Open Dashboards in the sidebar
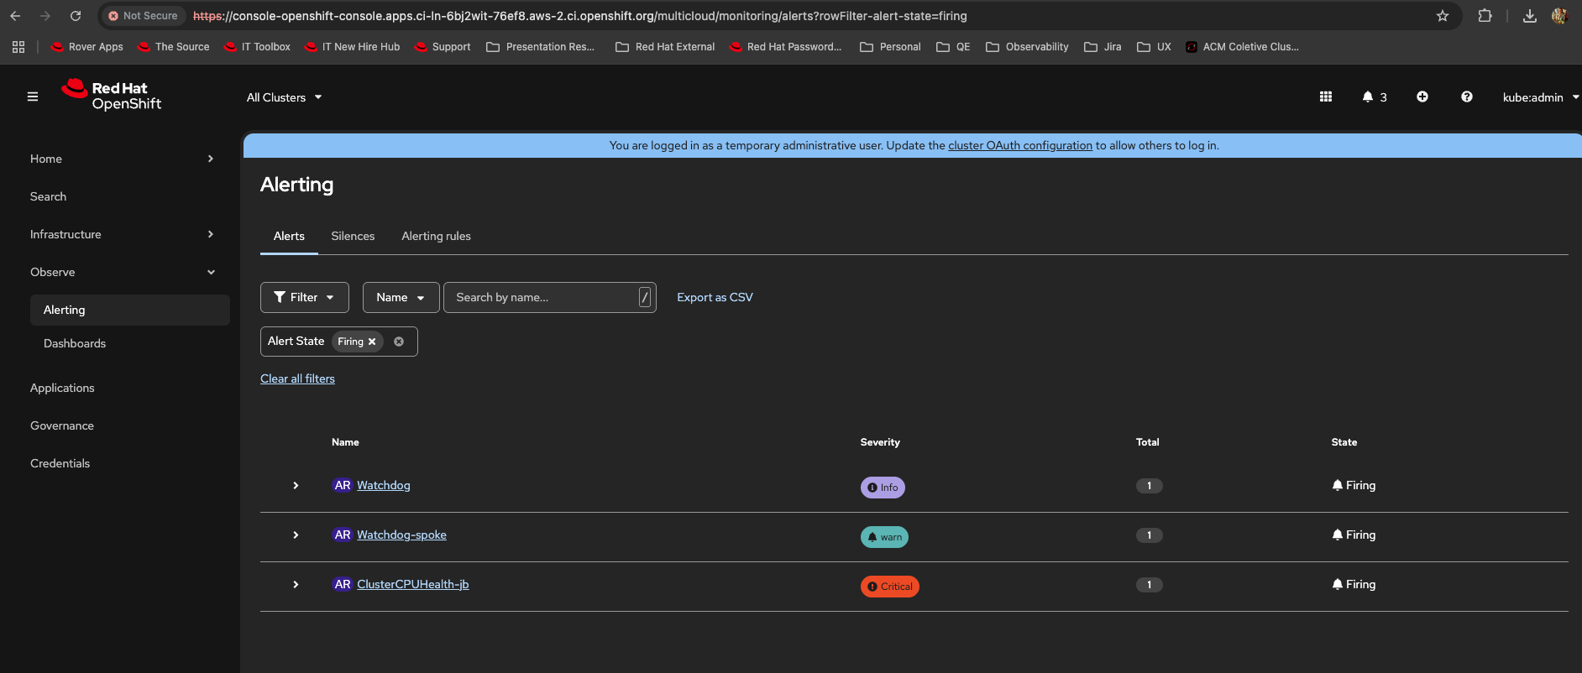This screenshot has height=673, width=1582. pos(75,343)
